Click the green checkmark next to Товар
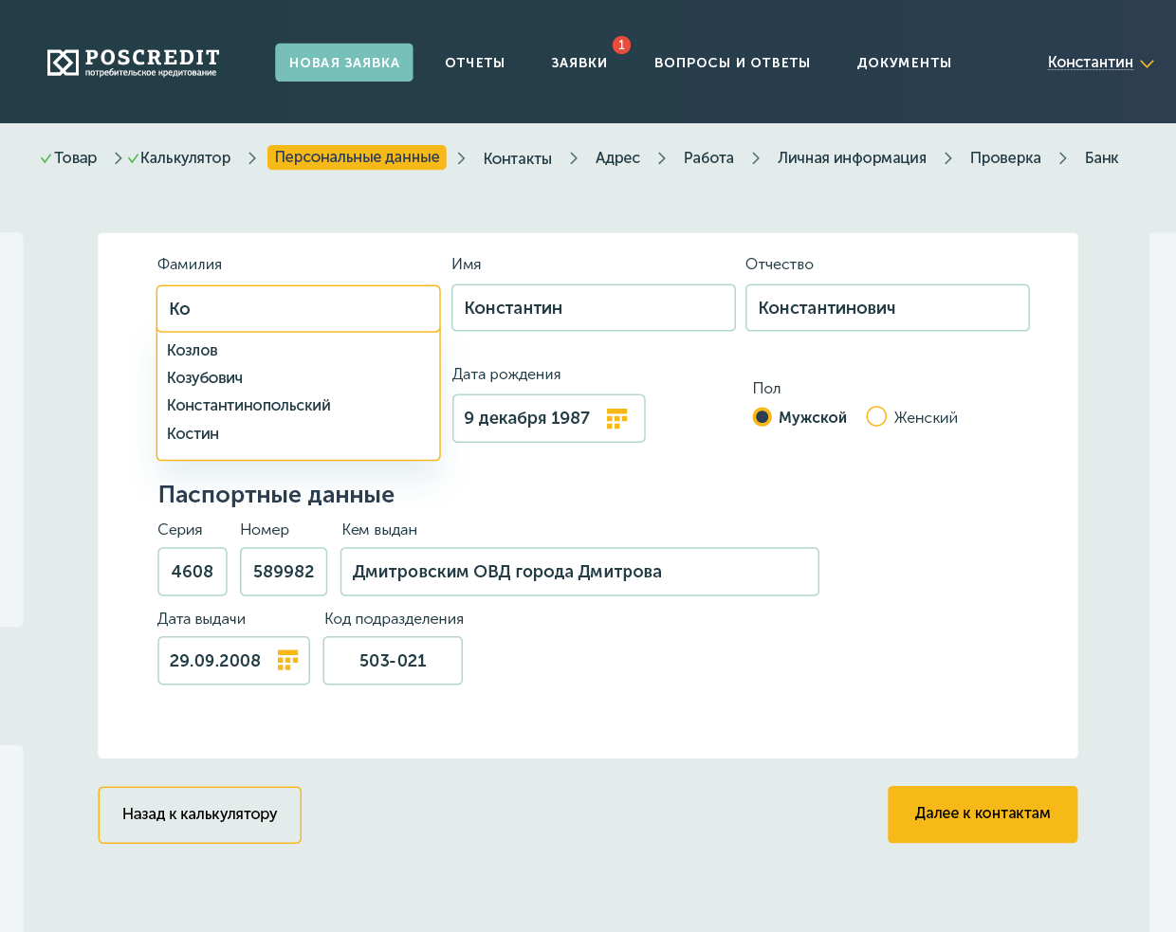The image size is (1176, 932). (x=46, y=158)
